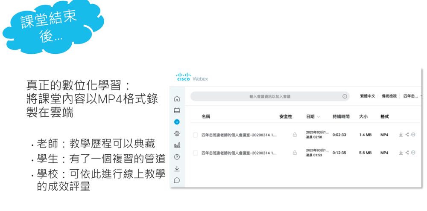Click MP4 format of the 1.4 MB recording
Viewport: 427px width, 211px height.
[384, 135]
